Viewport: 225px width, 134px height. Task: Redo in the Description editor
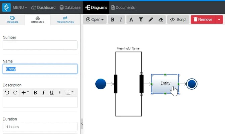click(15, 93)
